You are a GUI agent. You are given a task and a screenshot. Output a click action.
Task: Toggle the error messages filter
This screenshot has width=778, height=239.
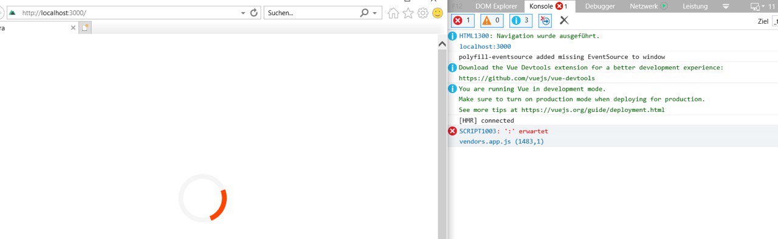463,20
